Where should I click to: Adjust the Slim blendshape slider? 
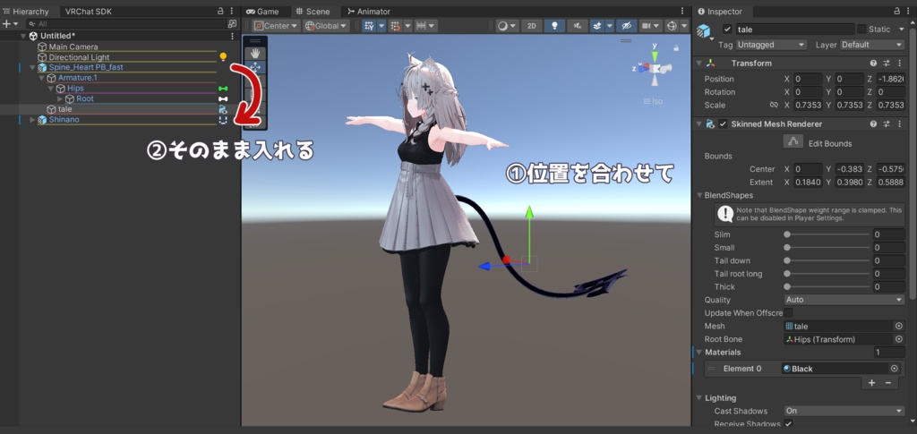827,234
